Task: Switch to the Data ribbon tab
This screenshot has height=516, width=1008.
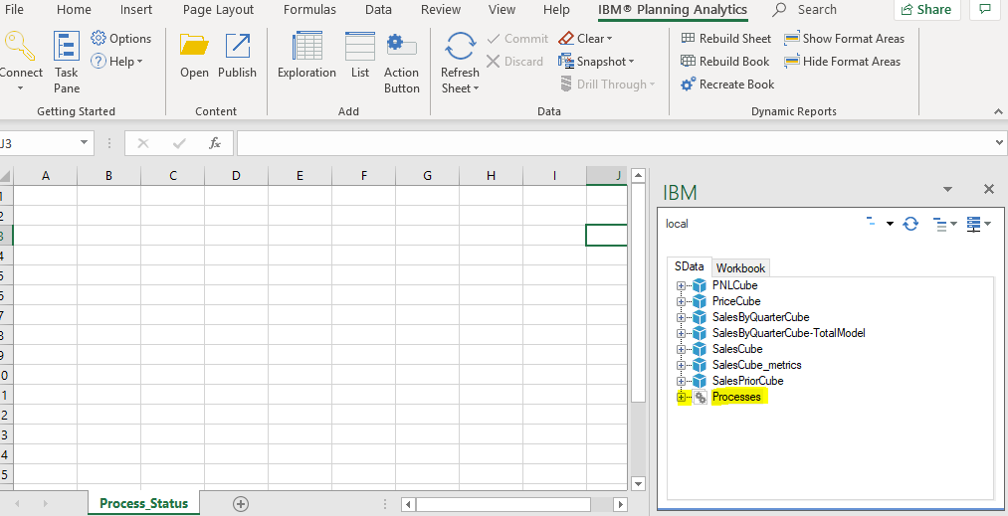Action: [379, 10]
